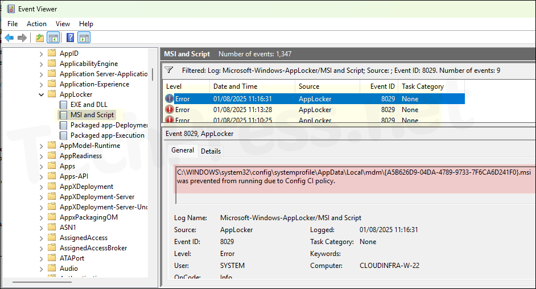Toggle the Show/Hide Action Pane icon

pos(84,38)
